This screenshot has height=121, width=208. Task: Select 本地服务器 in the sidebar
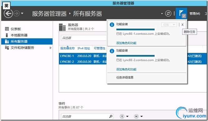click(x=19, y=35)
